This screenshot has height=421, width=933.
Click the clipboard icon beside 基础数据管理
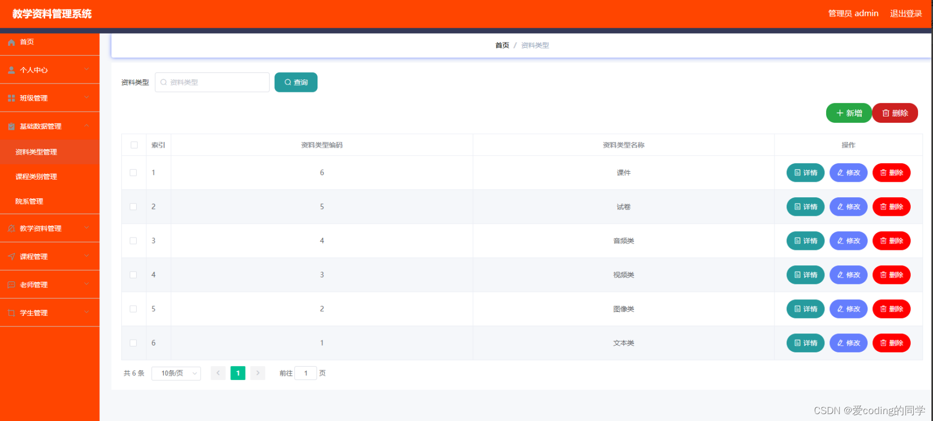point(11,127)
